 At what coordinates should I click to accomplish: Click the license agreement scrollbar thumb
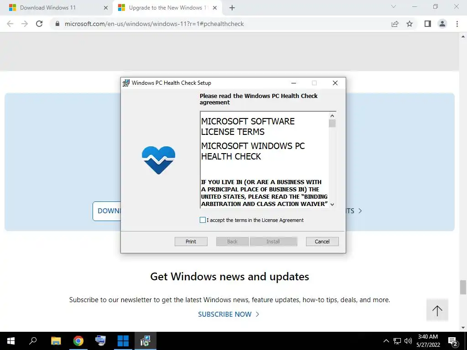[332, 123]
